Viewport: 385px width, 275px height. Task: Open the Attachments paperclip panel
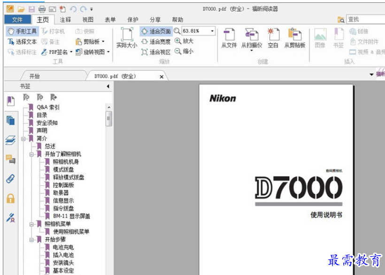[10, 179]
